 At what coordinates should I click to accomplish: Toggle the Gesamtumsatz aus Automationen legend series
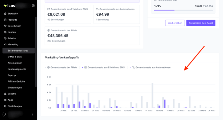[150, 67]
